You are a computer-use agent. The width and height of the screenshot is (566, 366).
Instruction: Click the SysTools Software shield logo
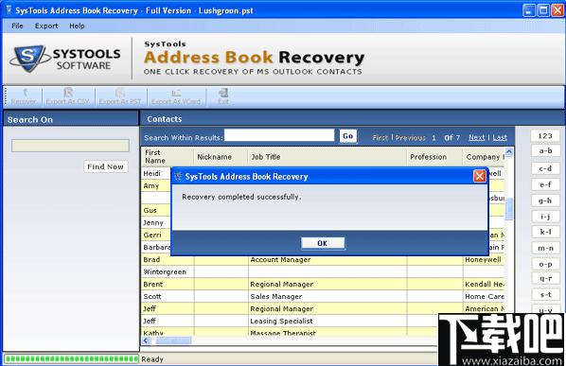point(29,59)
